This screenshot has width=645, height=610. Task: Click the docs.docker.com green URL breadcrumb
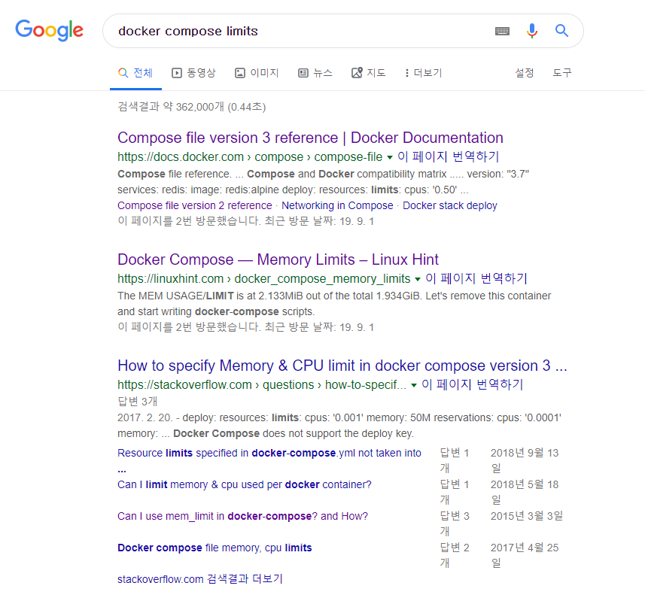tap(250, 157)
